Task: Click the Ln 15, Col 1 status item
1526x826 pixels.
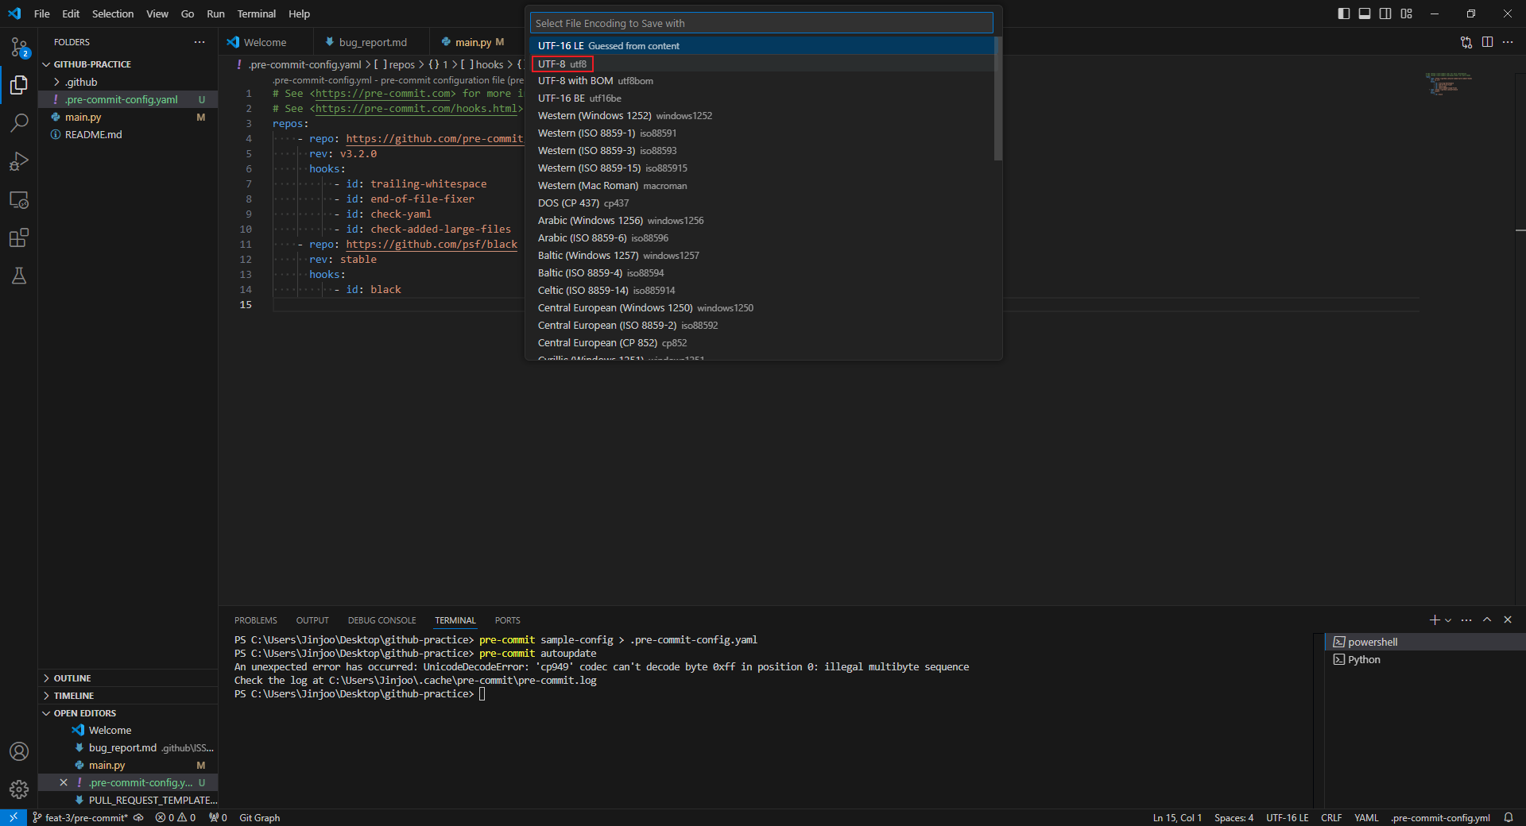Action: tap(1177, 817)
